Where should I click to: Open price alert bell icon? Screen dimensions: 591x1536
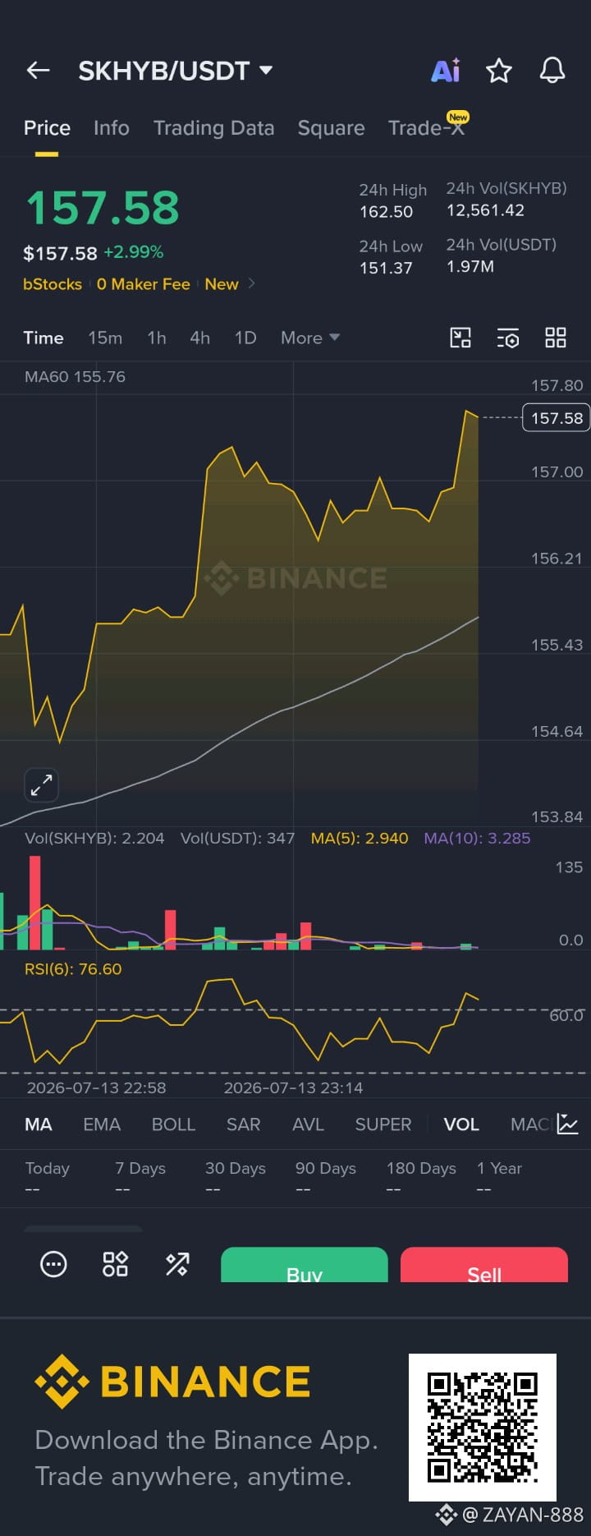pos(552,71)
